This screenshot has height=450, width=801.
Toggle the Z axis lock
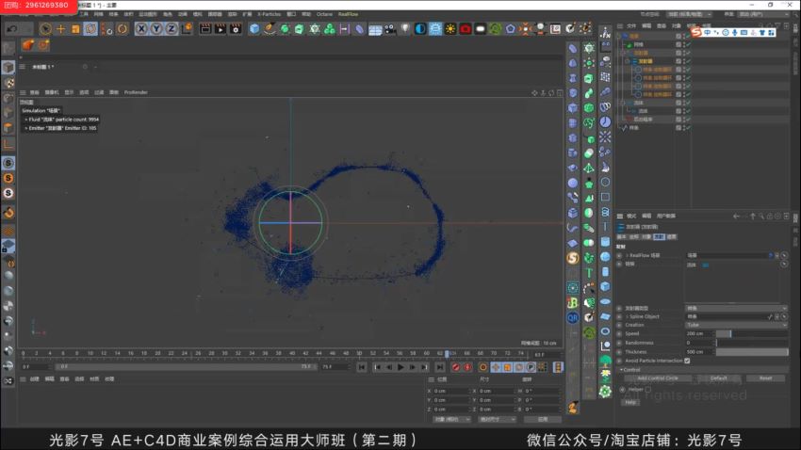pos(172,28)
